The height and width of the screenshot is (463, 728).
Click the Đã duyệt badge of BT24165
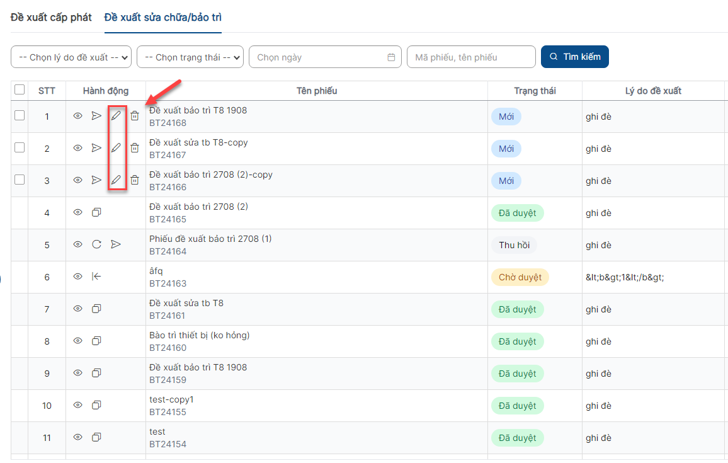[517, 213]
